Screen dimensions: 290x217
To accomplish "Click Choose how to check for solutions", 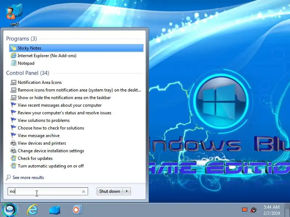I will point(76,128).
